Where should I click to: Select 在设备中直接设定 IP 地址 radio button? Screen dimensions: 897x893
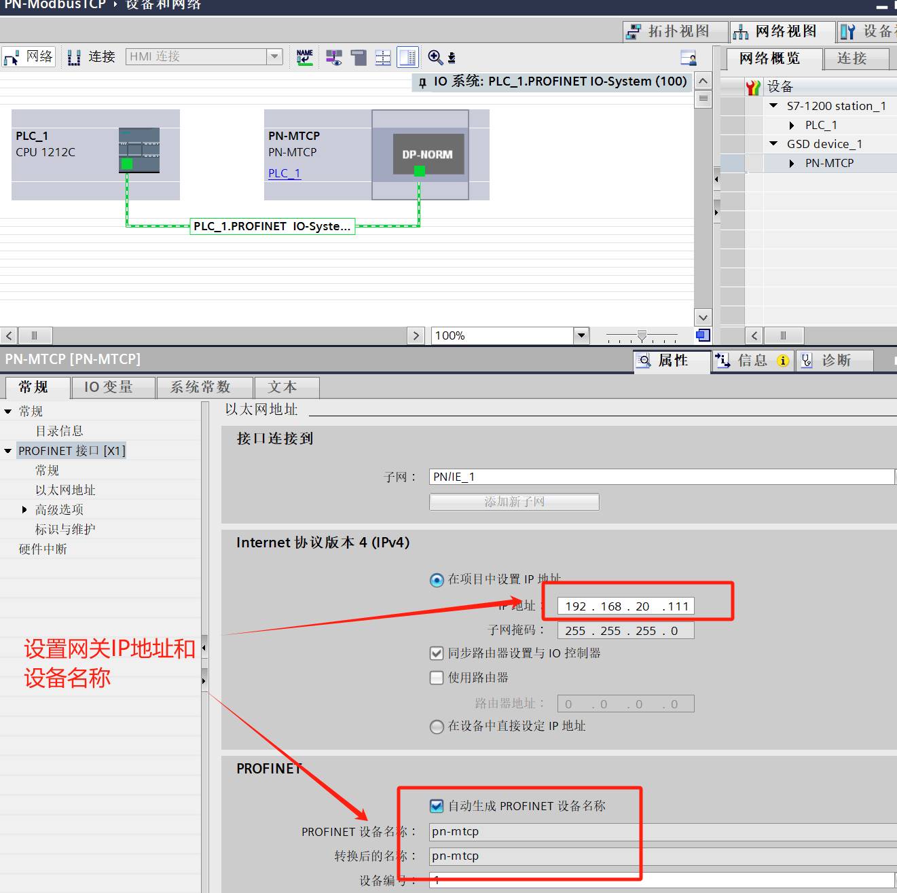point(437,727)
